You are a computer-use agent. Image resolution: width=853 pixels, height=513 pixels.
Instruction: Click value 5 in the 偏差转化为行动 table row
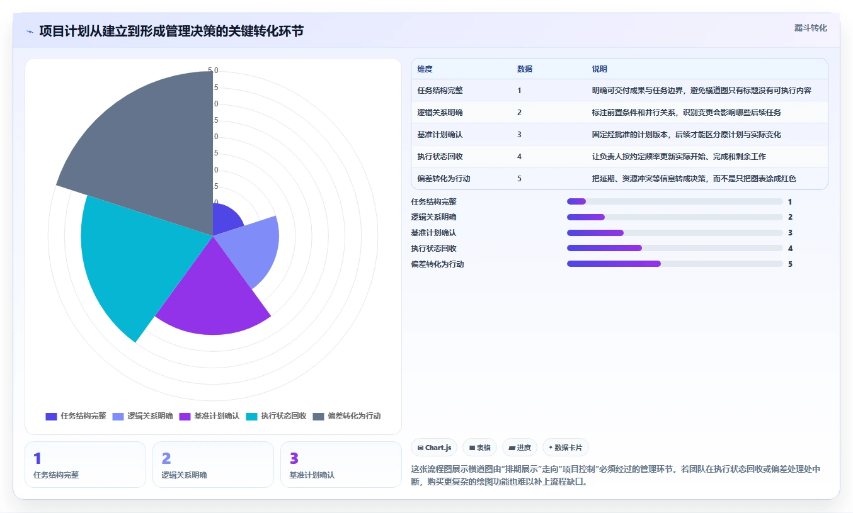coord(519,179)
